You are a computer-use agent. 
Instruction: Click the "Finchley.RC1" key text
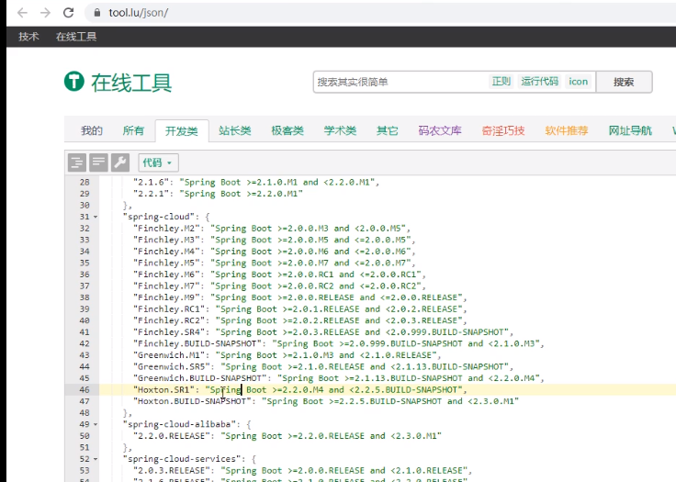point(169,309)
